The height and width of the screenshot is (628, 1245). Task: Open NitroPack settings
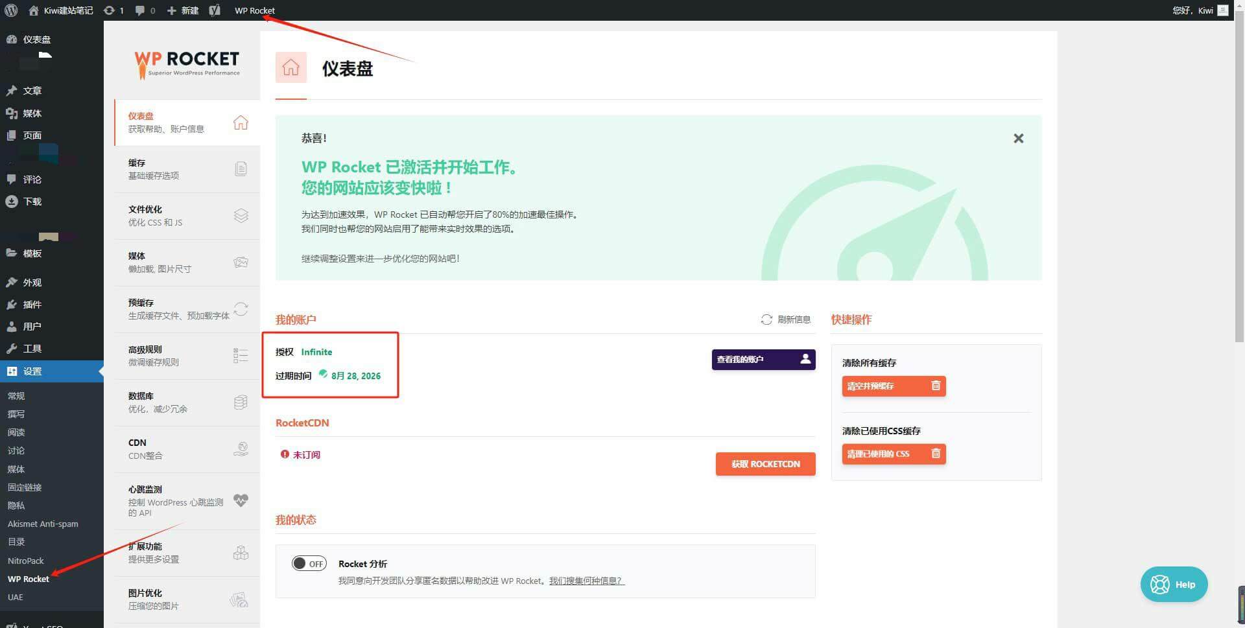(x=26, y=561)
